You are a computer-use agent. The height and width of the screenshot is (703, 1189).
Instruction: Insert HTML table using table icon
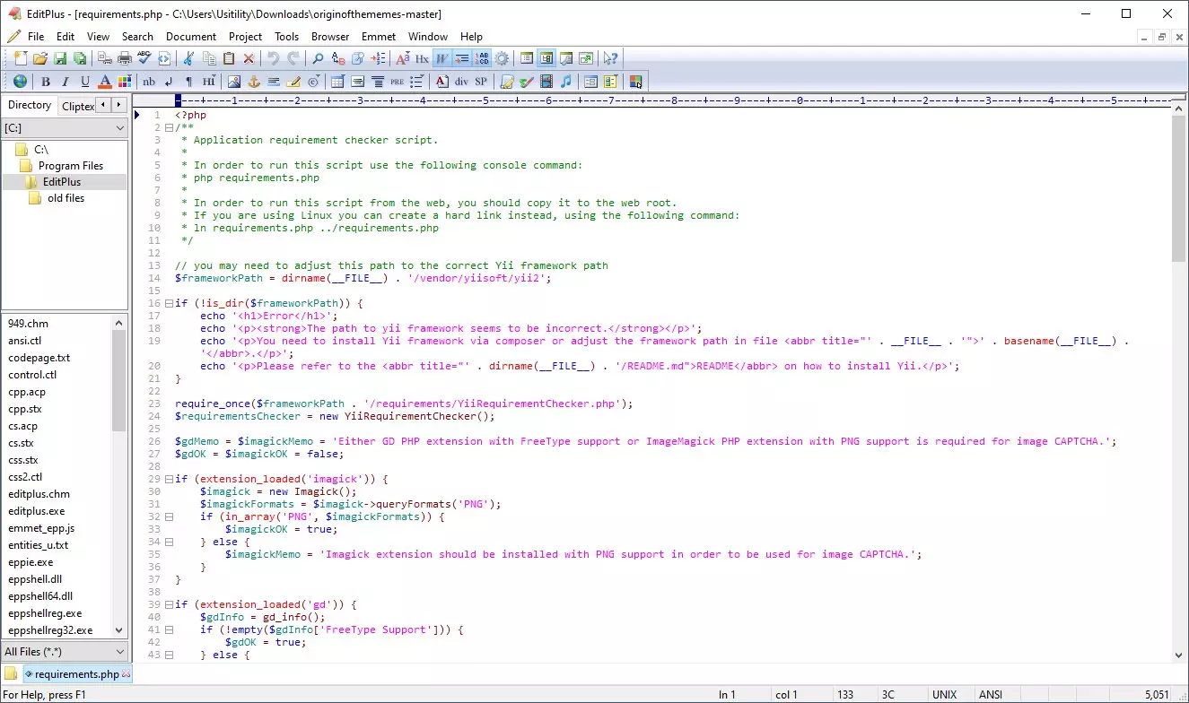point(337,82)
